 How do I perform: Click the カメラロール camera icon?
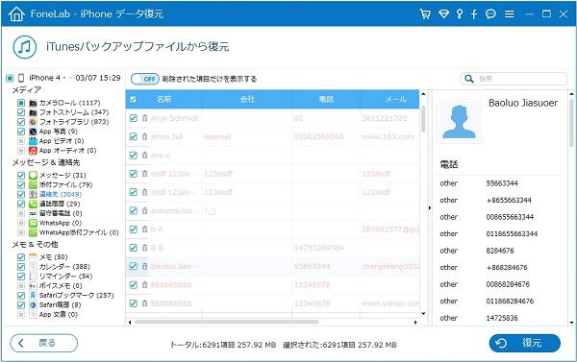[x=33, y=103]
